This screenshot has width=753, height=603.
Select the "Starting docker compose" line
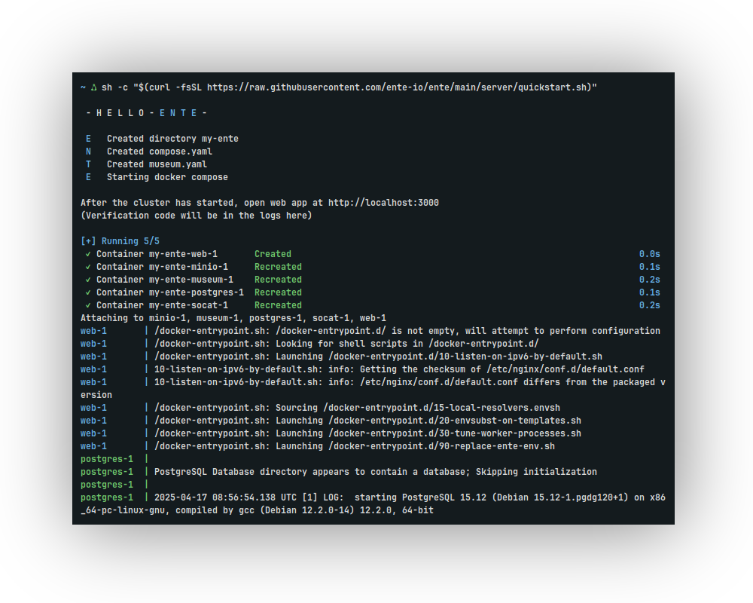click(167, 177)
